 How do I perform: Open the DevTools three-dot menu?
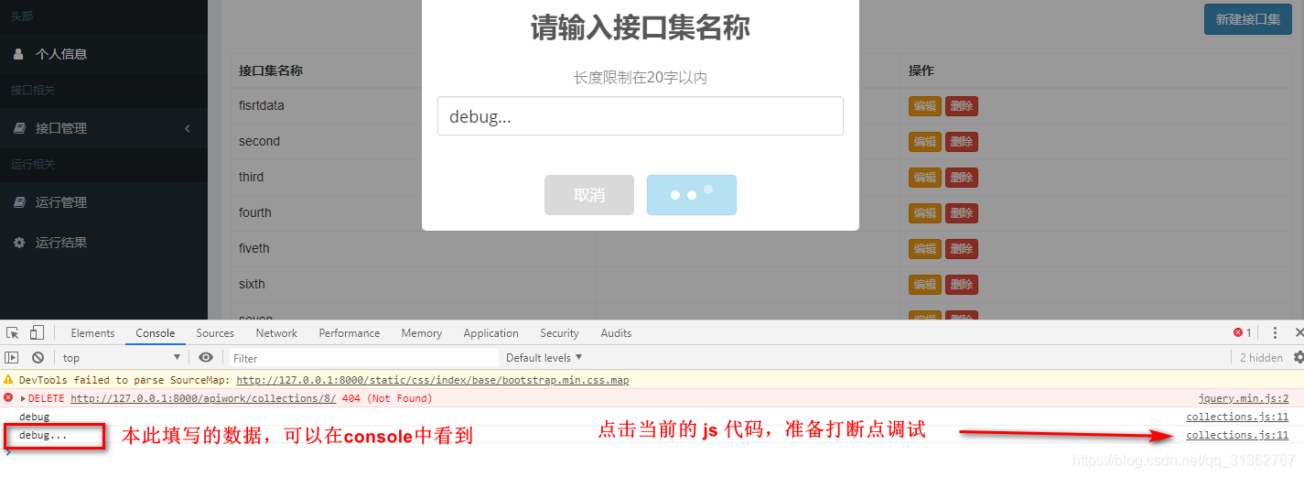pos(1275,333)
